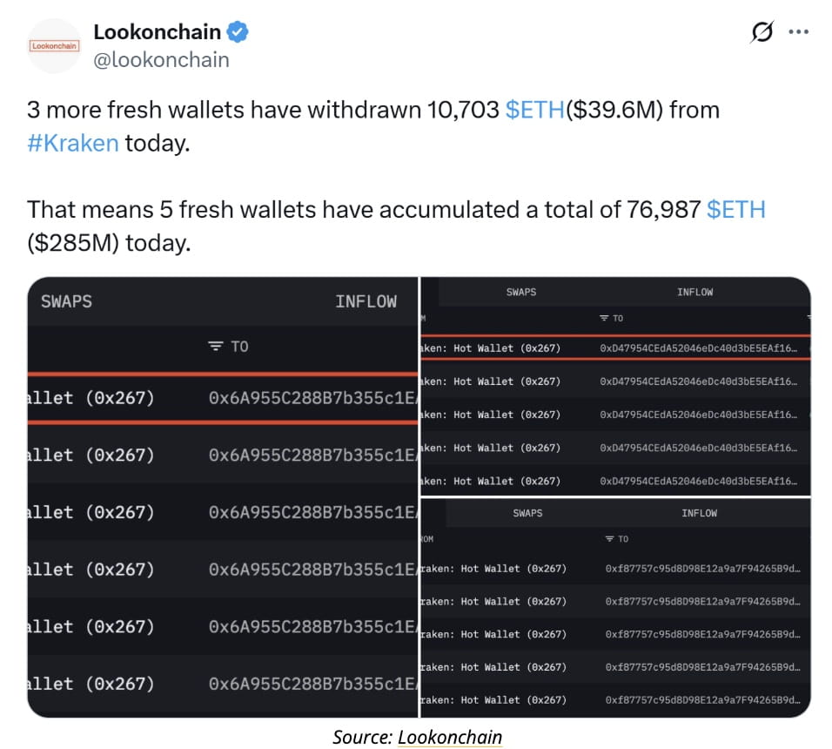Open the Lookonchain display name

coord(157,32)
